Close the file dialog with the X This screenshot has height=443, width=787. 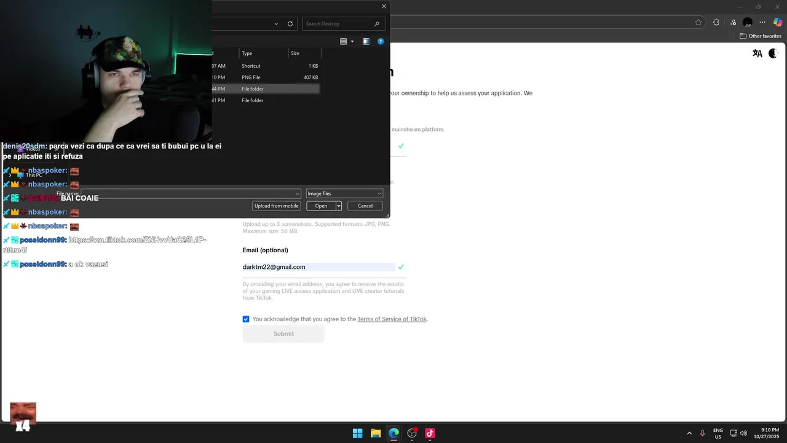pos(384,6)
